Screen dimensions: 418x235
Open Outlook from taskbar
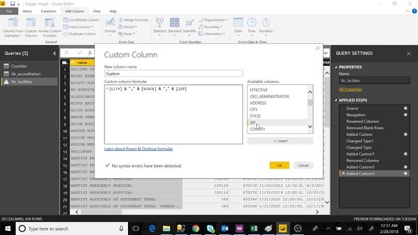click(225, 228)
